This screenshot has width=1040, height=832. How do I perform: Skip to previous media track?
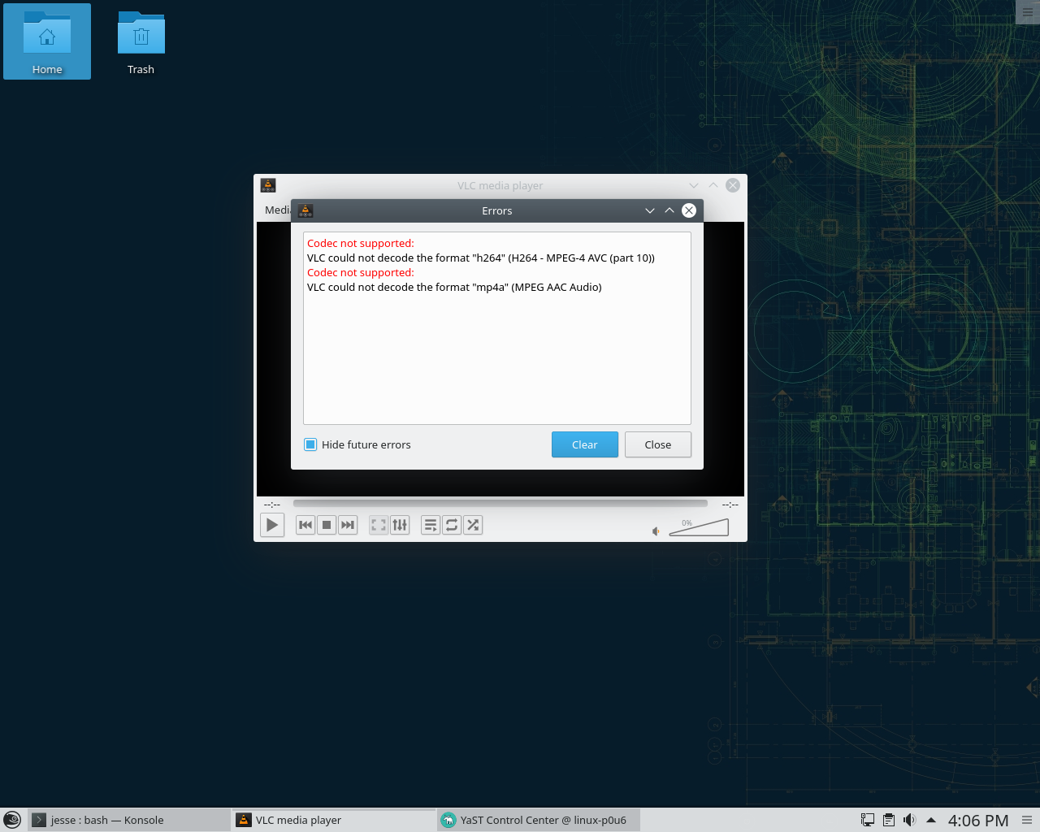coord(305,525)
